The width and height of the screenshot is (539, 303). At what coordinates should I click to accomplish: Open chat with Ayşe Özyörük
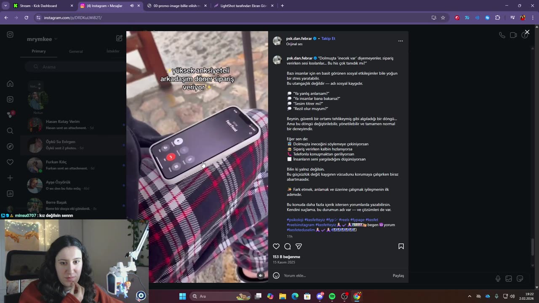tap(74, 185)
